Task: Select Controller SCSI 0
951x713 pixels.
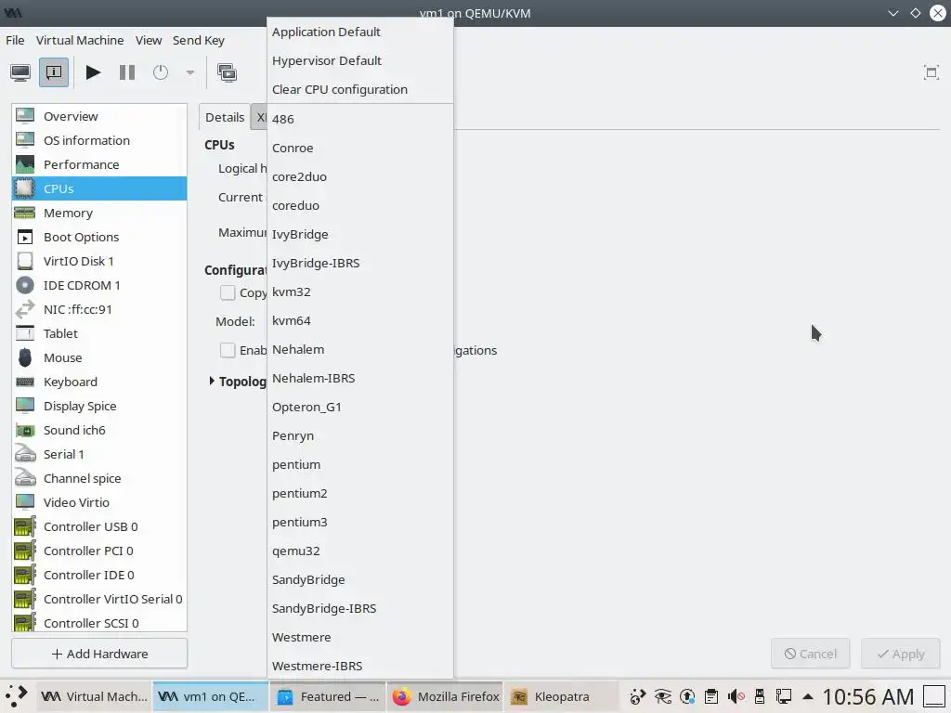Action: tap(99, 623)
